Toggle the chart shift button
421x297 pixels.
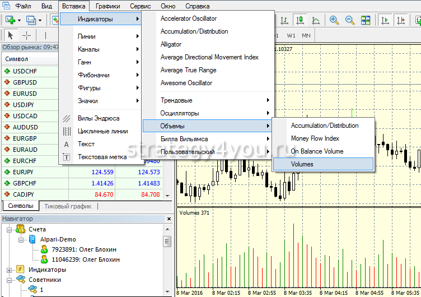tap(401, 20)
